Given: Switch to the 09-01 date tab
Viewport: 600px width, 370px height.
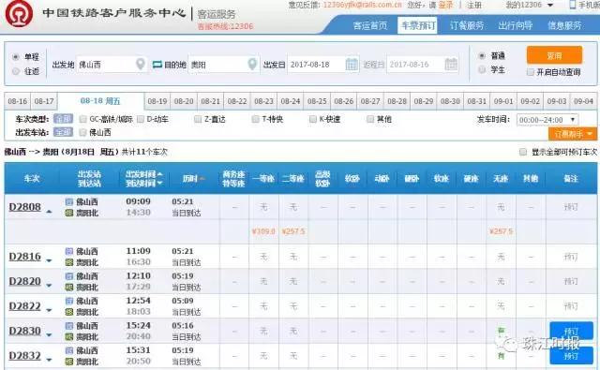Looking at the screenshot, I should coord(503,101).
